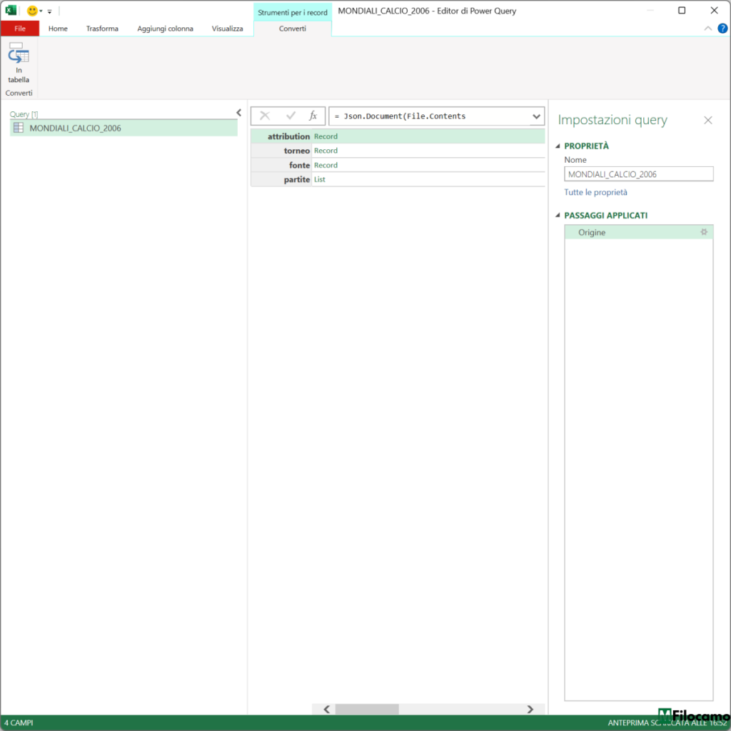
Task: Maximize the Power Query editor window
Action: pyautogui.click(x=682, y=10)
